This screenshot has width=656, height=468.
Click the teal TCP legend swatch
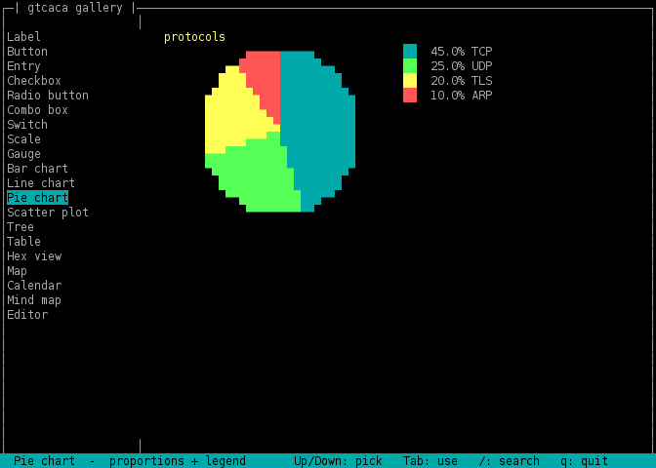click(x=410, y=52)
